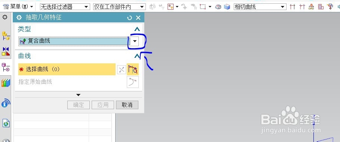This screenshot has width=340, height=142.
Task: Click the 类型 section label
Action: pos(24,29)
